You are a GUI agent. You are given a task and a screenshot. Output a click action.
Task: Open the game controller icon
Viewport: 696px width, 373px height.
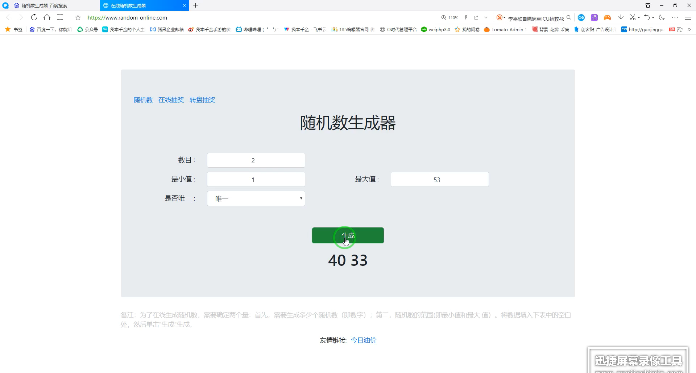tap(607, 17)
